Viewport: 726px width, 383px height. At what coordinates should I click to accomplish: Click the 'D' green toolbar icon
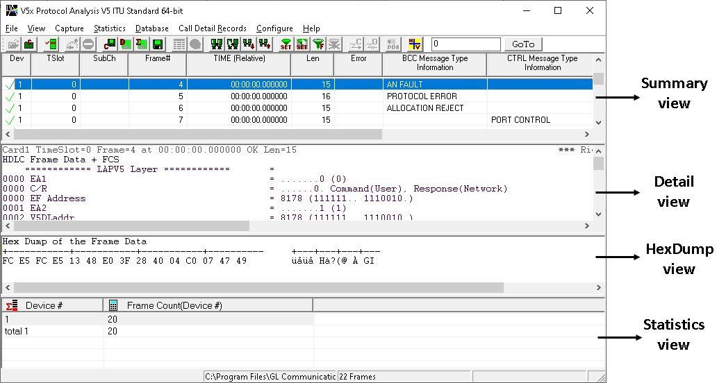coord(126,44)
